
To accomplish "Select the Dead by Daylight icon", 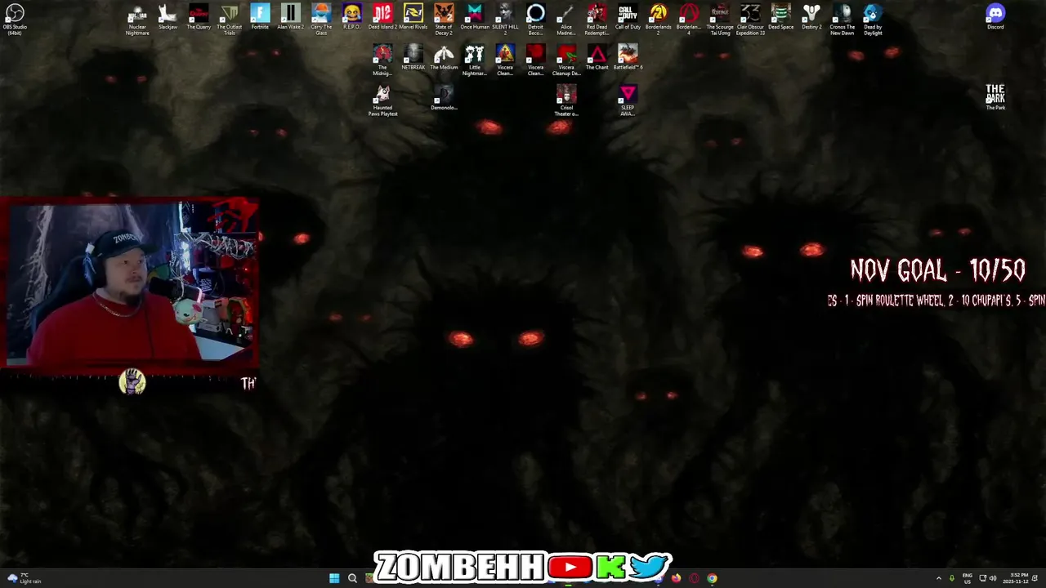I will (873, 19).
